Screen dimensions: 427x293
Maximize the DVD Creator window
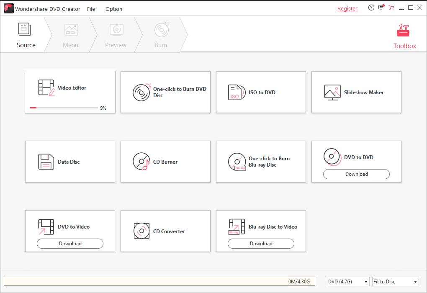[x=410, y=8]
